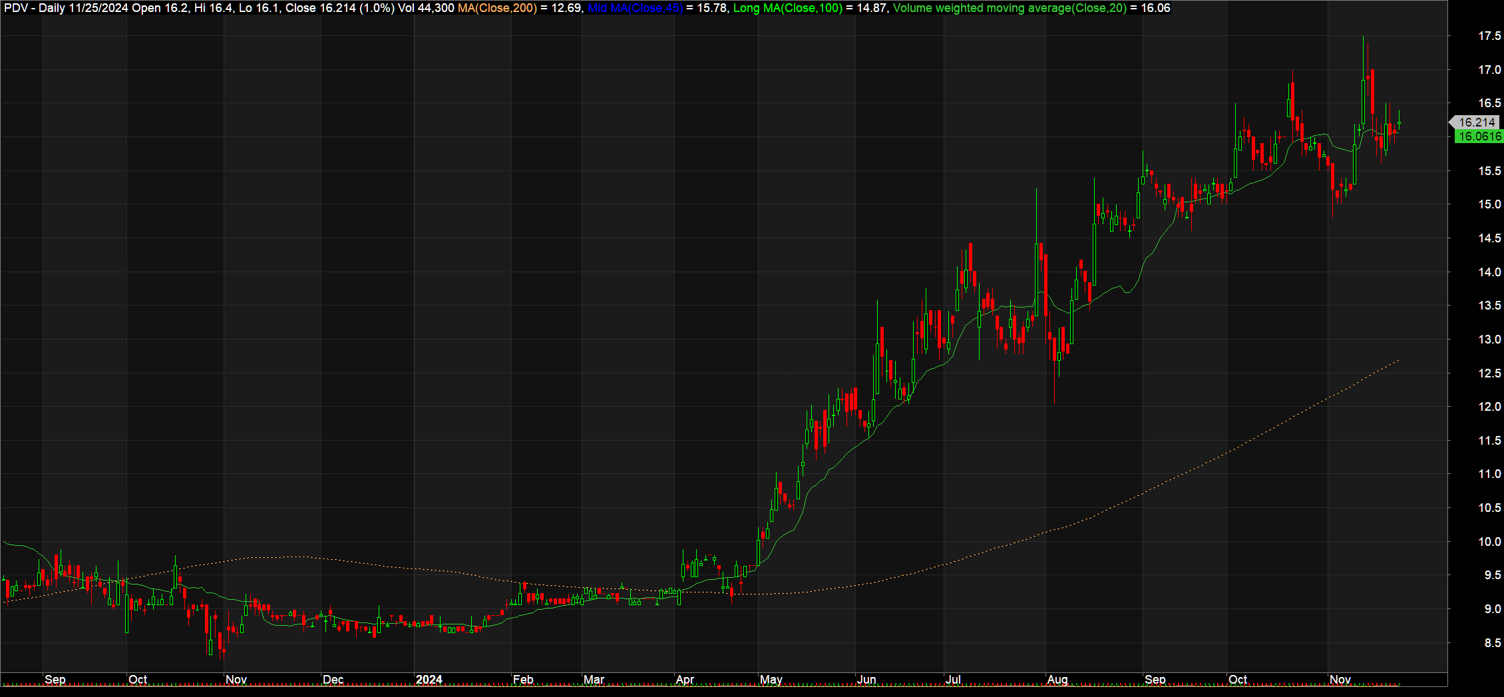Click the 15.0 price axis label
This screenshot has width=1504, height=697.
[1489, 204]
